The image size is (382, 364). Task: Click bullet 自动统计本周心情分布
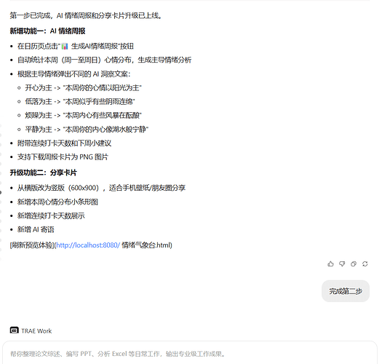point(104,60)
